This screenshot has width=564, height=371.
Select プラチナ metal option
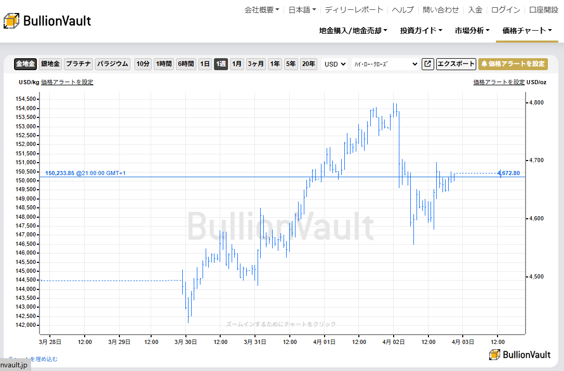tap(78, 64)
